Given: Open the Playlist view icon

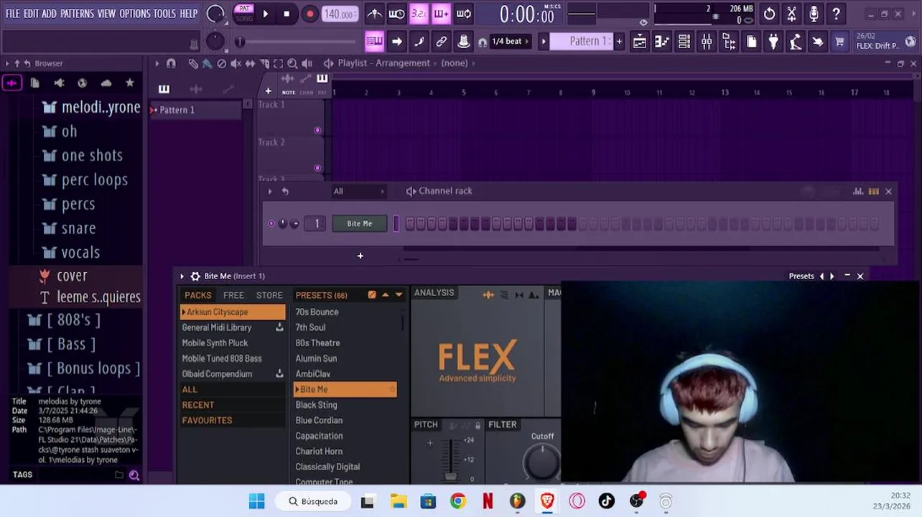Looking at the screenshot, I should (x=639, y=42).
